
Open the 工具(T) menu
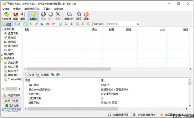point(47,9)
